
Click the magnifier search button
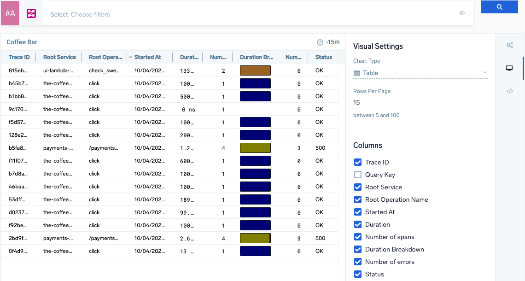pyautogui.click(x=499, y=7)
